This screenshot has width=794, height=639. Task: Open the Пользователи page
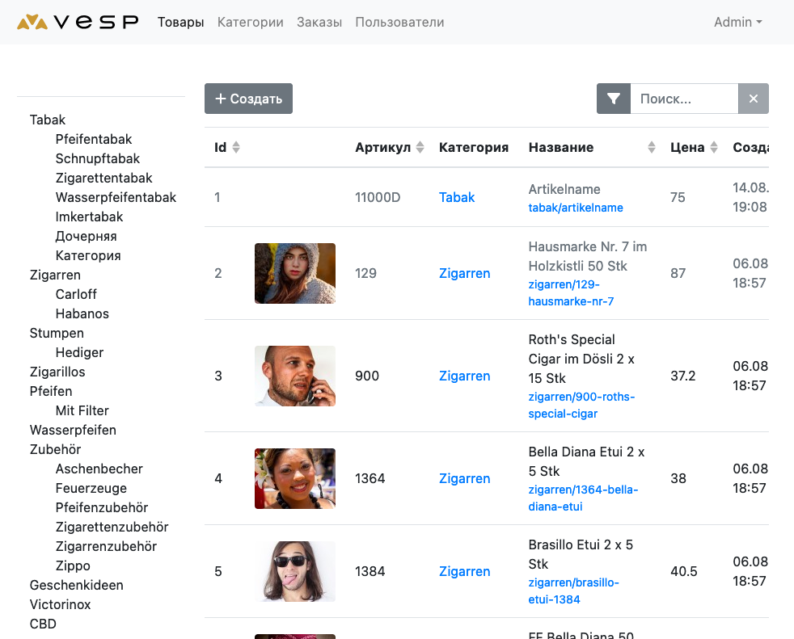pyautogui.click(x=399, y=23)
